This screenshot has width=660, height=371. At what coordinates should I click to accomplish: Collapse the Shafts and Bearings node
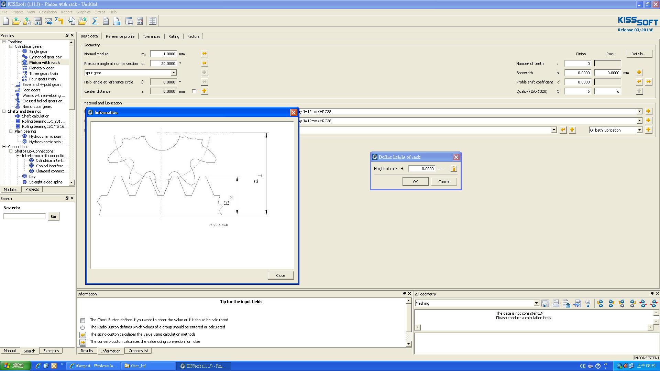(x=4, y=111)
